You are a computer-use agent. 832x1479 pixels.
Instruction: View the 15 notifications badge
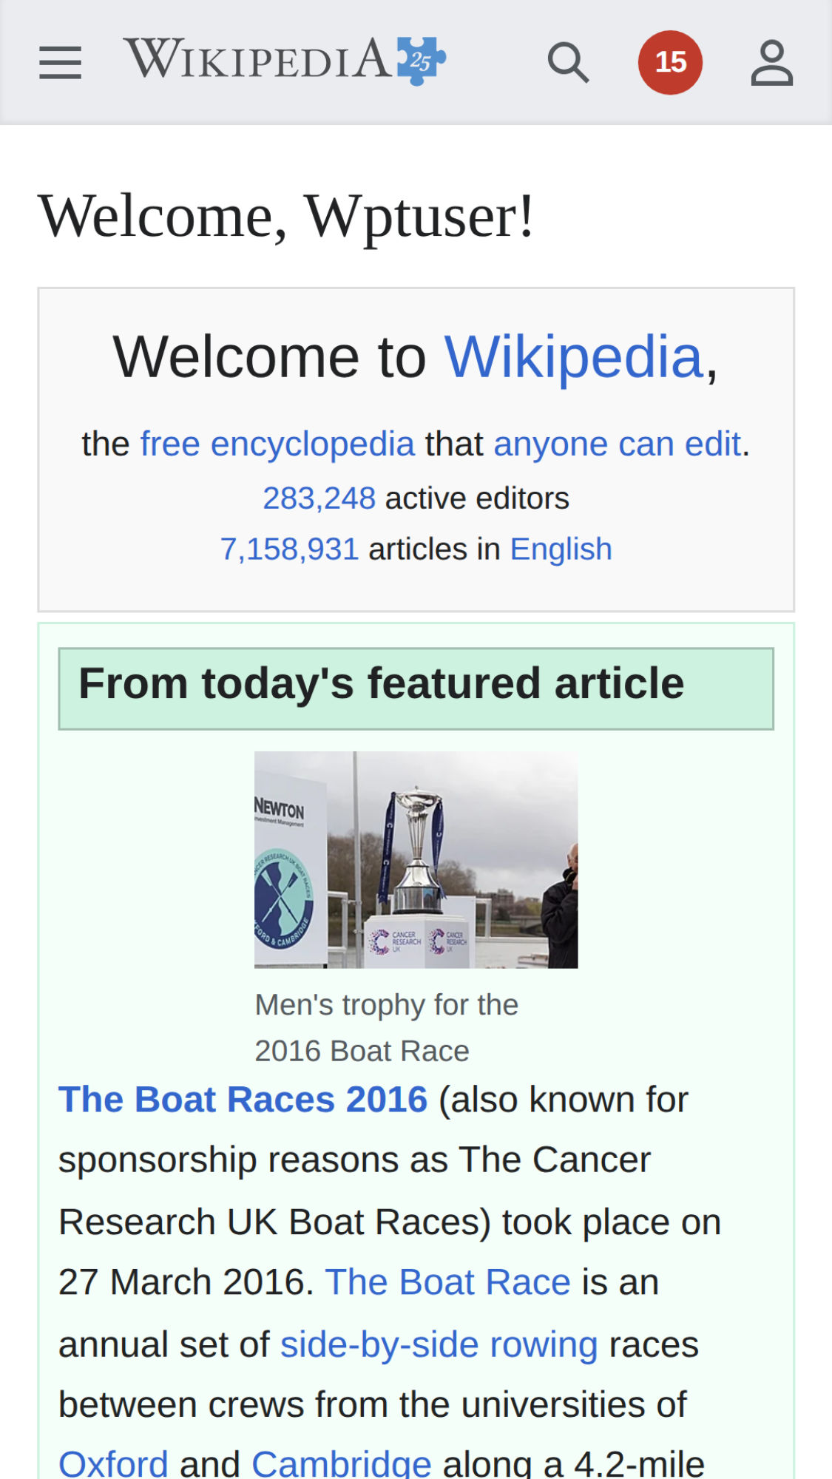(x=670, y=62)
